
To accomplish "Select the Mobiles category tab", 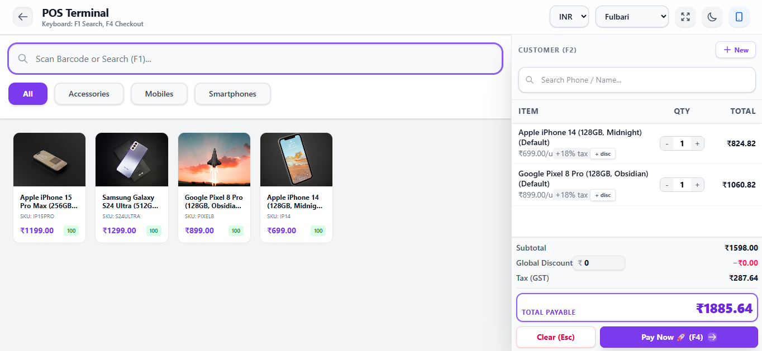I will [159, 94].
